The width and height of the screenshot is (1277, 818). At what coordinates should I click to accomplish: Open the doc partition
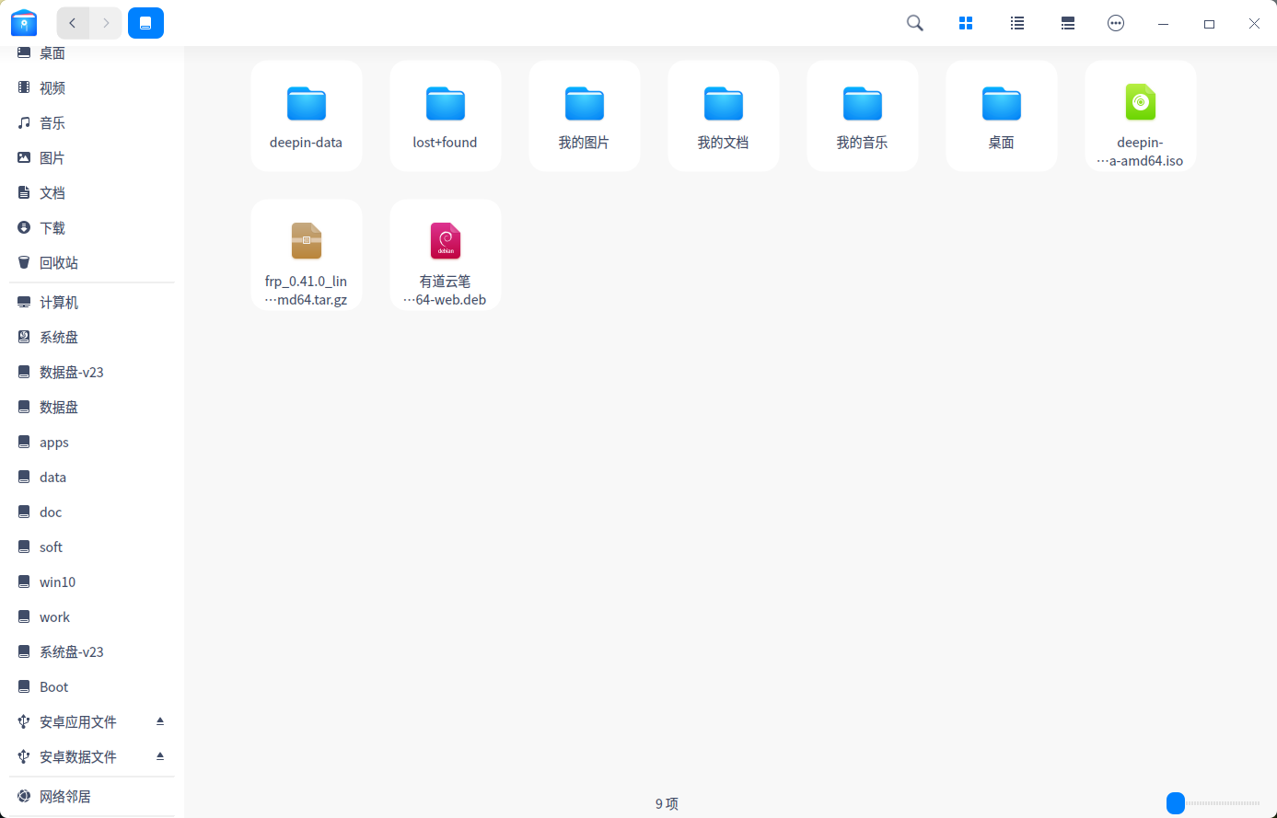click(x=92, y=513)
